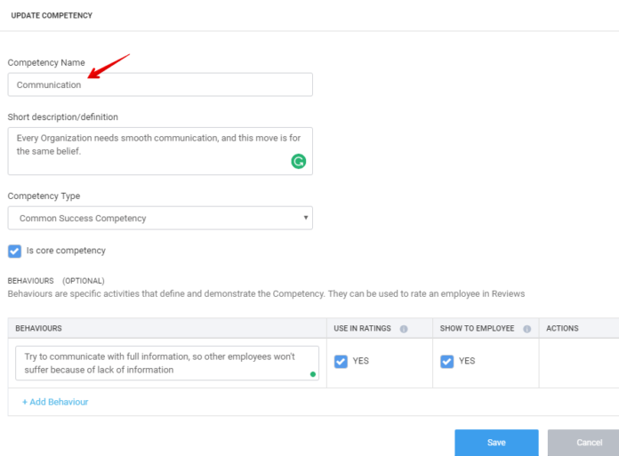Uncheck the Use in Ratings YES checkbox
The image size is (619, 456).
[341, 361]
